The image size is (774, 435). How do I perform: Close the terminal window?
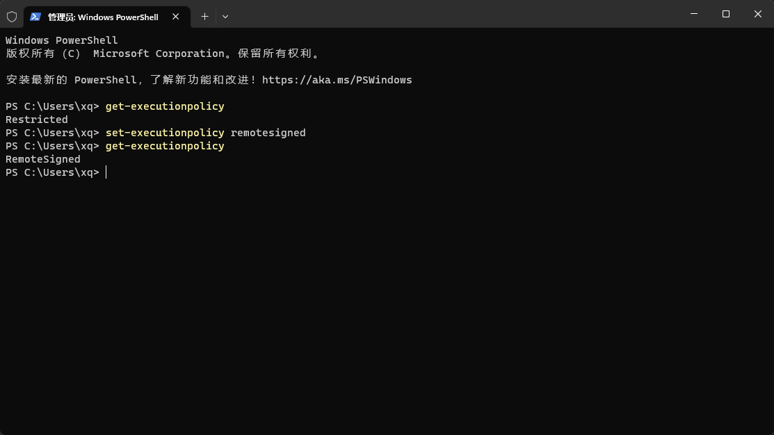click(x=758, y=14)
